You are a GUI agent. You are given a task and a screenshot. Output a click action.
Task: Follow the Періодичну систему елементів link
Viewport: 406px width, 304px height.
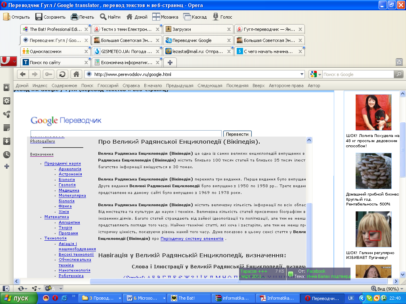(192, 239)
